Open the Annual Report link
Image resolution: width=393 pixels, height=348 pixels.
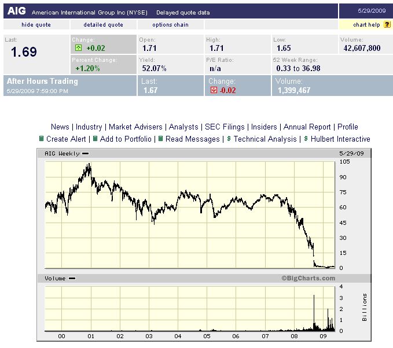coord(307,127)
